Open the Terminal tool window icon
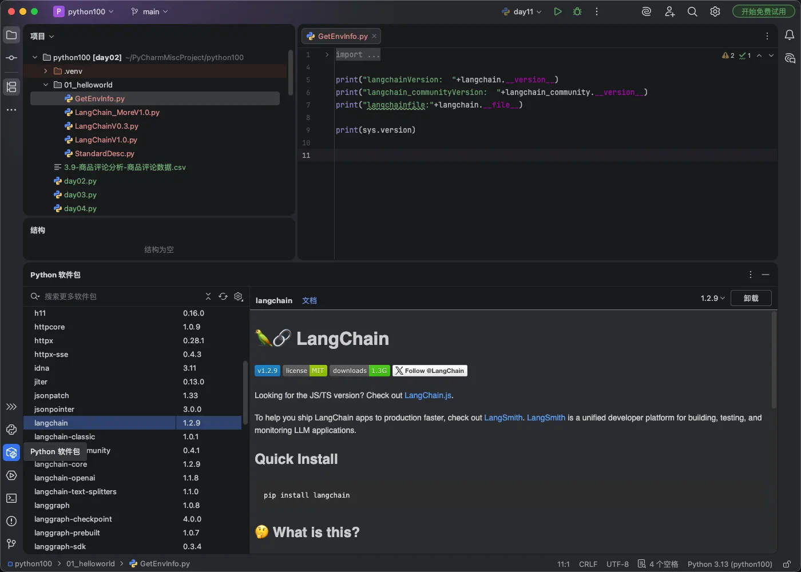The height and width of the screenshot is (572, 801). click(11, 498)
